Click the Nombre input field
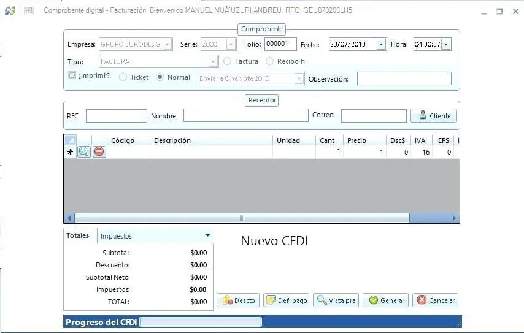Screen dimensions: 524x333 (x=245, y=115)
